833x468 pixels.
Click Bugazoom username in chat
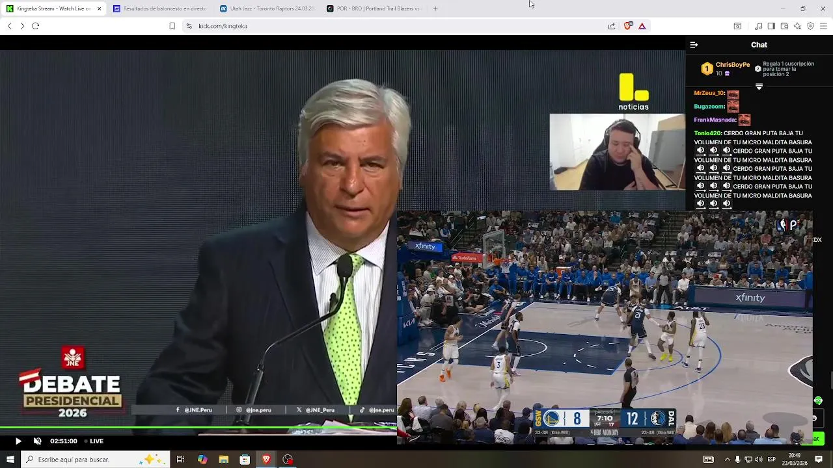[x=709, y=107]
